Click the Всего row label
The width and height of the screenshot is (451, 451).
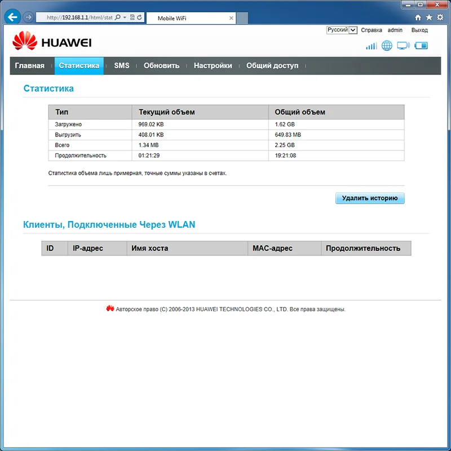(62, 145)
